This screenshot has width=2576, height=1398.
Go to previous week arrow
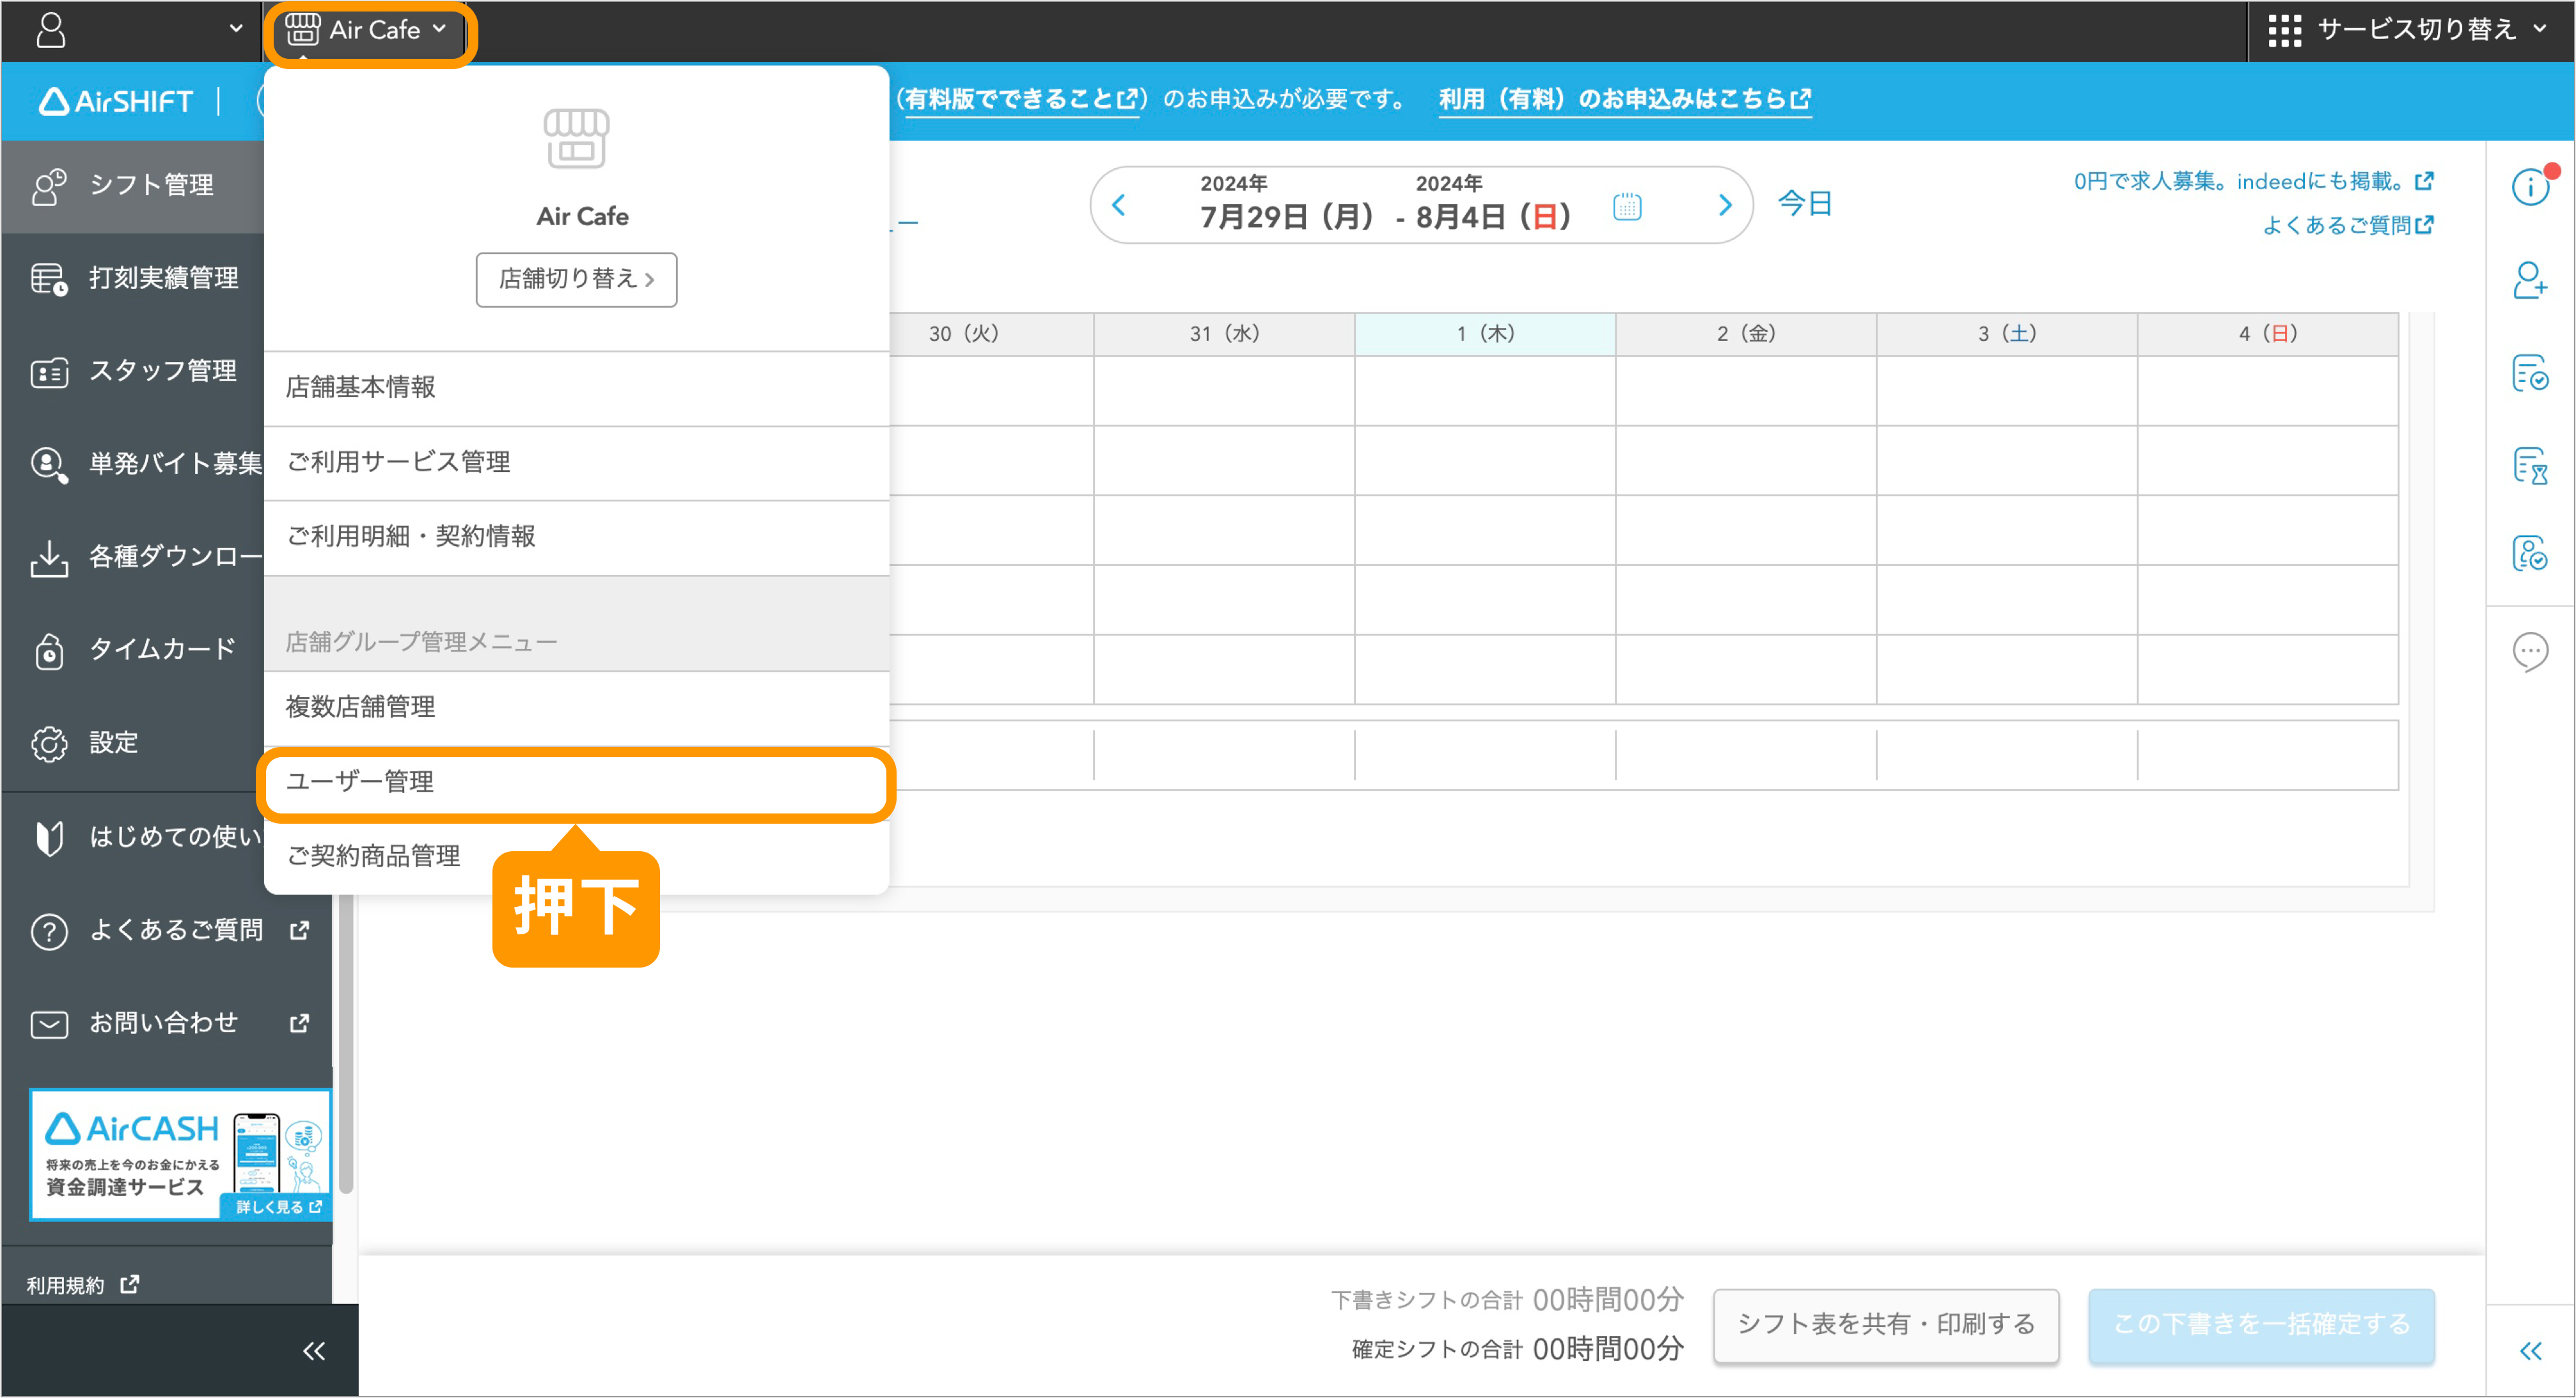pos(1119,206)
